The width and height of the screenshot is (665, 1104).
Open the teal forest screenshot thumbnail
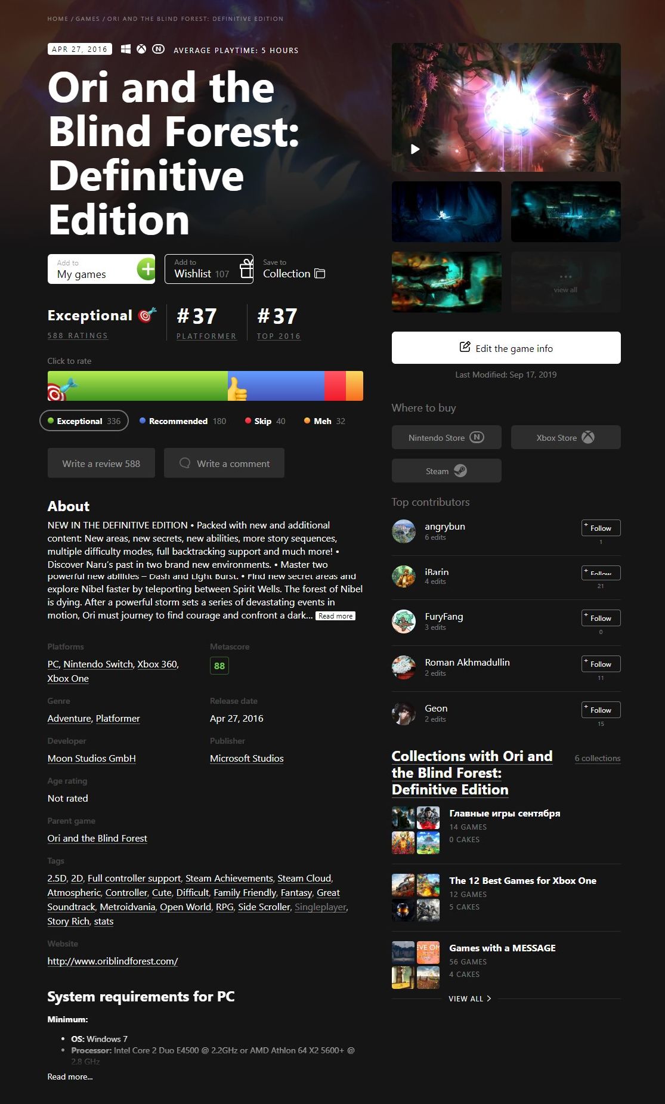[x=565, y=212]
